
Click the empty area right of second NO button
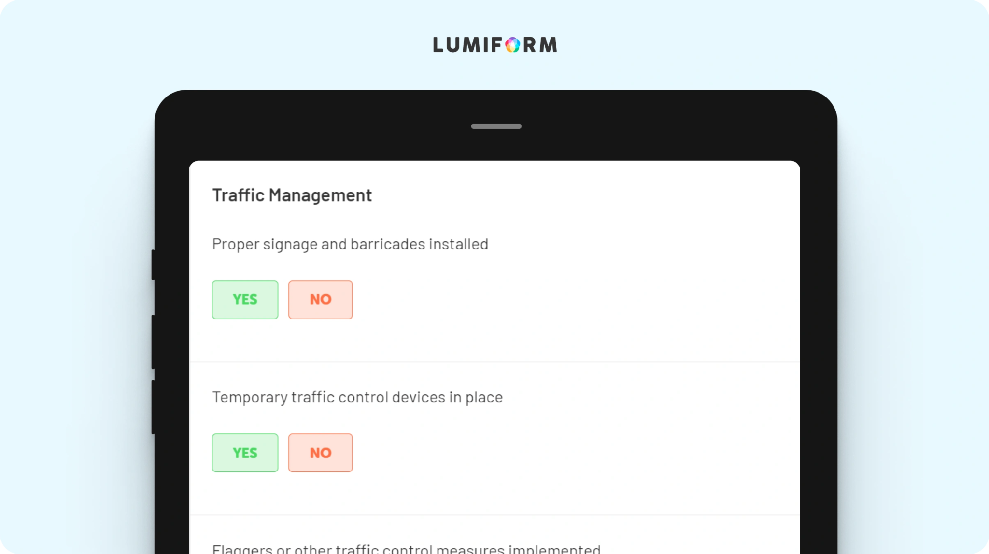coord(575,453)
